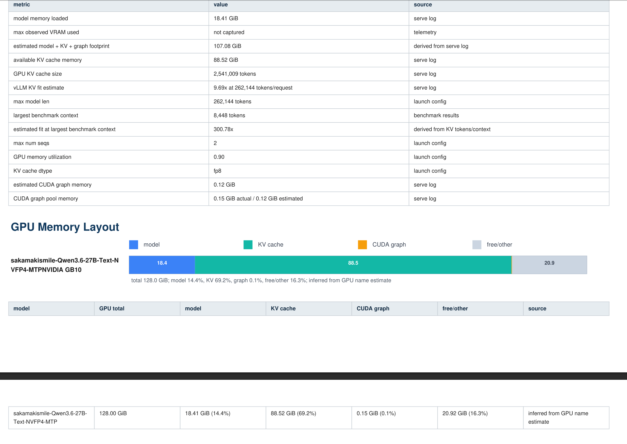Click 'estimated fit at largest benchmark context'
The width and height of the screenshot is (627, 444).
click(x=64, y=129)
